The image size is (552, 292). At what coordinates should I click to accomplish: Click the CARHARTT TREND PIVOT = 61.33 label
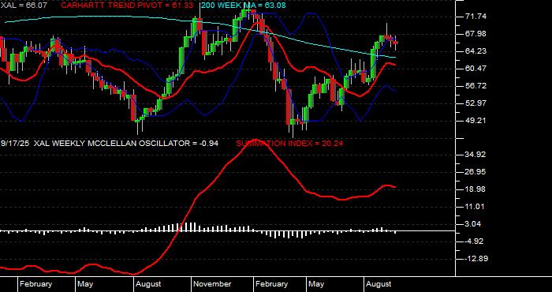click(127, 6)
